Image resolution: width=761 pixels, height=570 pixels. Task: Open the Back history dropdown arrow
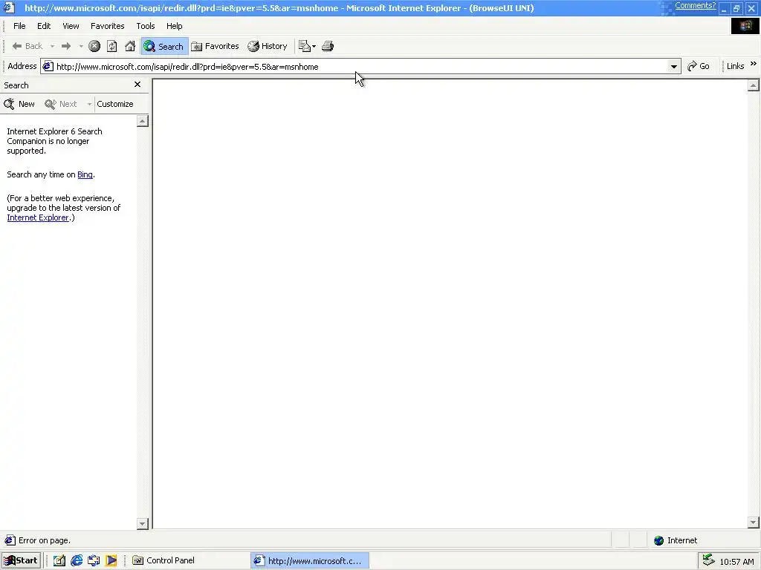[x=52, y=46]
